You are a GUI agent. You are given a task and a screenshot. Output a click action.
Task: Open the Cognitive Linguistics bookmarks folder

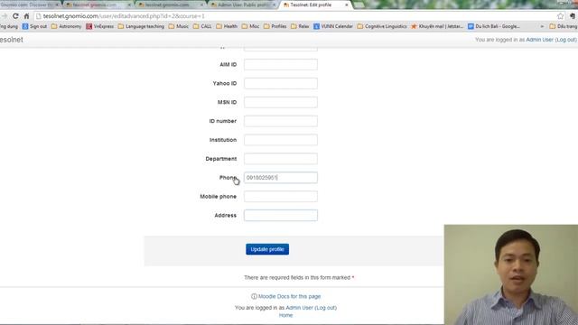click(x=382, y=26)
